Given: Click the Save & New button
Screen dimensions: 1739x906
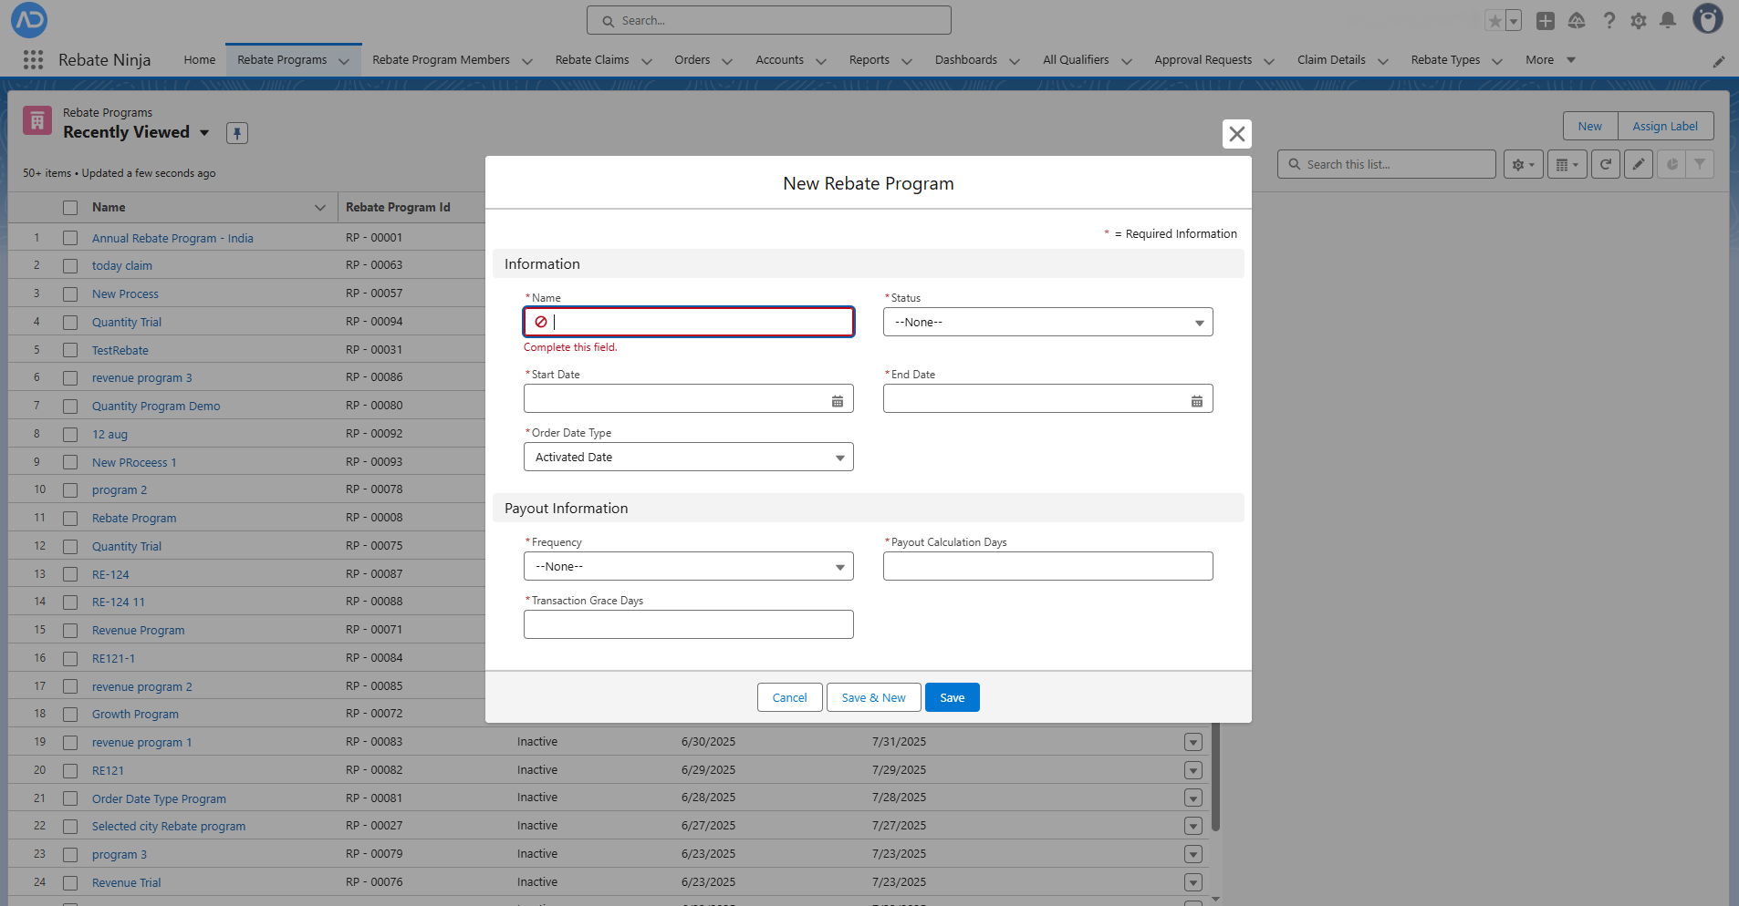Looking at the screenshot, I should [872, 697].
